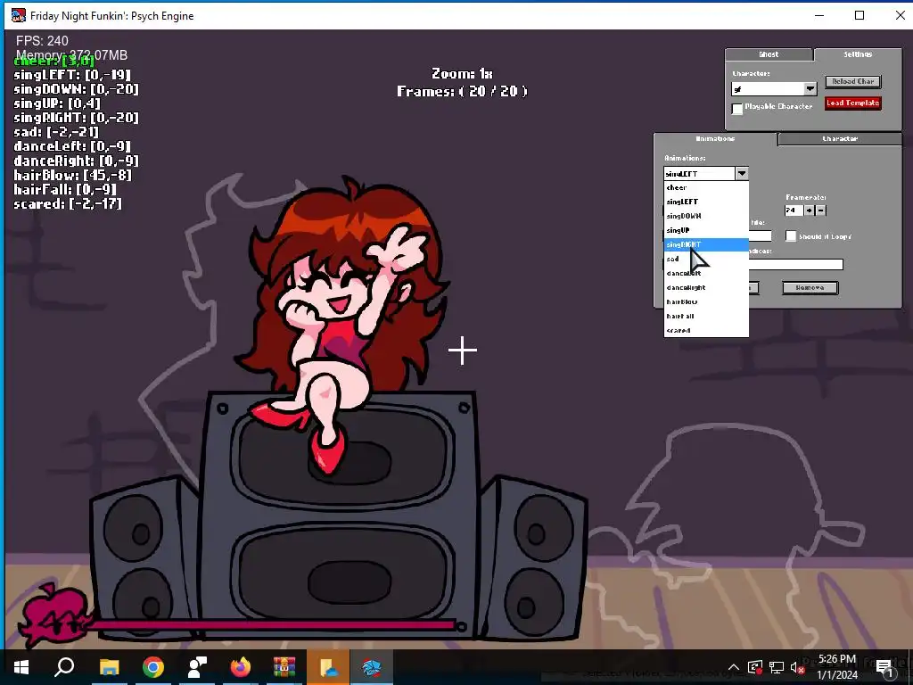913x685 pixels.
Task: Open the Animations tab
Action: coord(715,138)
